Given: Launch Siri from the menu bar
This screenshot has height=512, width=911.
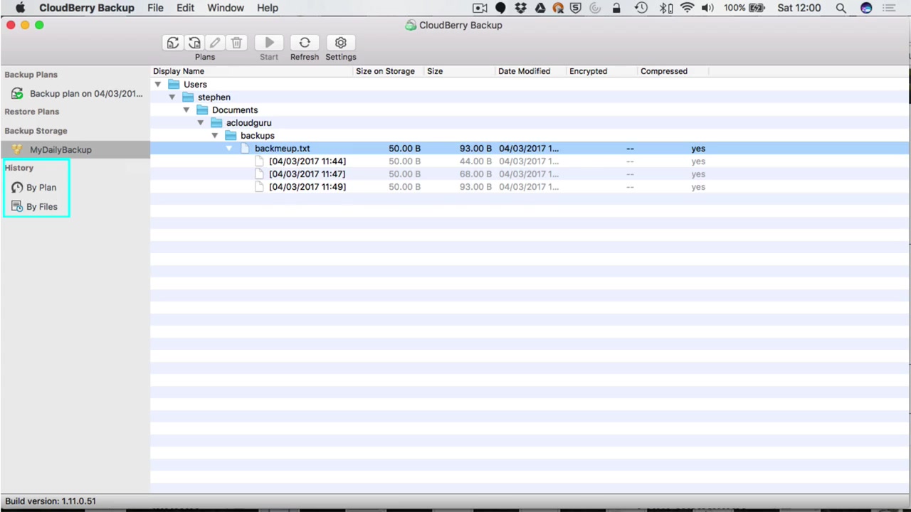Looking at the screenshot, I should [866, 8].
